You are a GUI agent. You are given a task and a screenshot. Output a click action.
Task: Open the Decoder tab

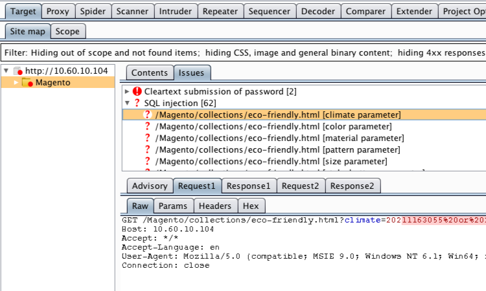[x=318, y=12]
